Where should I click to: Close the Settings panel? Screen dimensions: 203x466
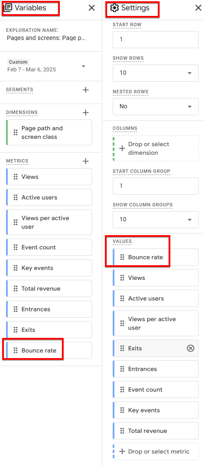click(x=198, y=8)
